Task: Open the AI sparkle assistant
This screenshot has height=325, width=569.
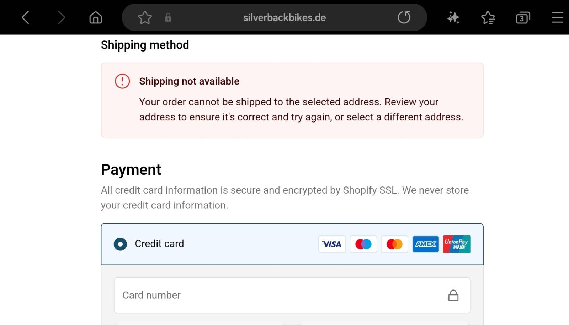Action: [x=453, y=17]
